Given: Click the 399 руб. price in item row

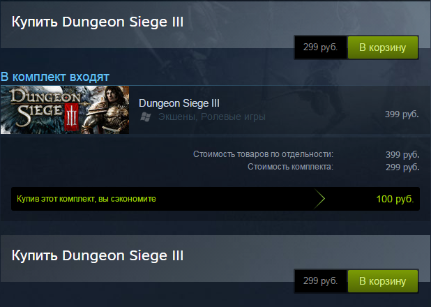Looking at the screenshot, I should coord(402,114).
